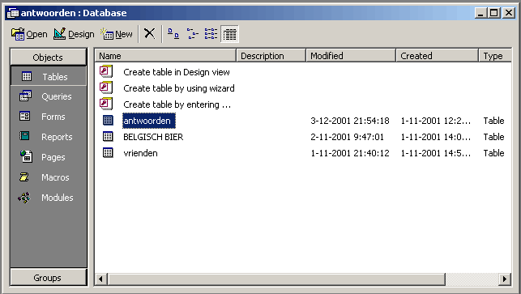Click the Modules icon
The image size is (521, 294).
click(24, 198)
